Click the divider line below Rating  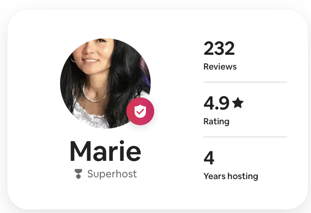(x=245, y=137)
